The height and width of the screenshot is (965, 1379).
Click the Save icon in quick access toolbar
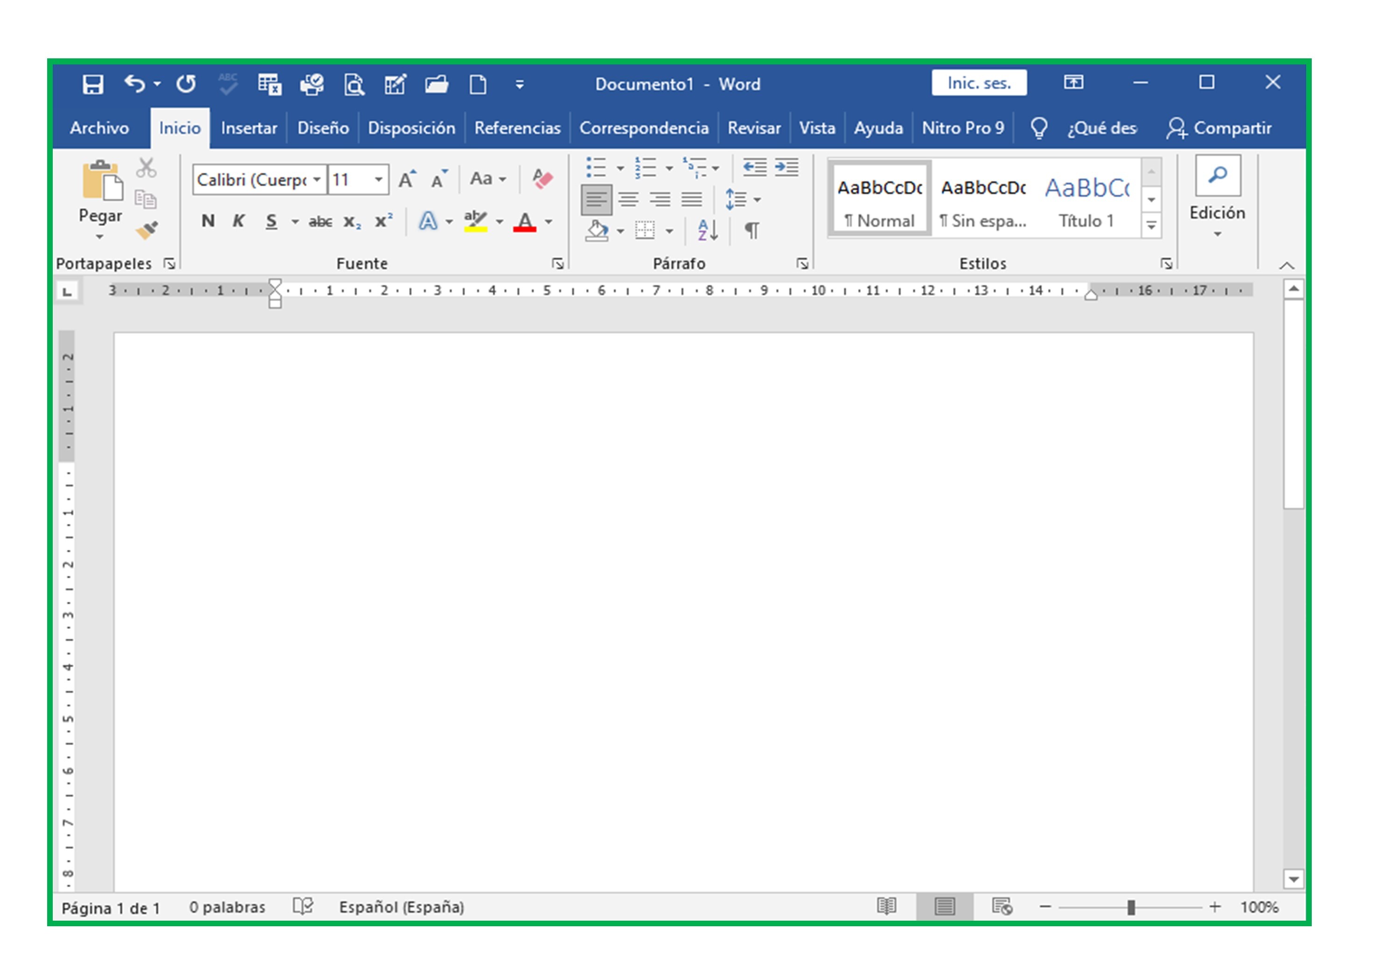tap(92, 84)
